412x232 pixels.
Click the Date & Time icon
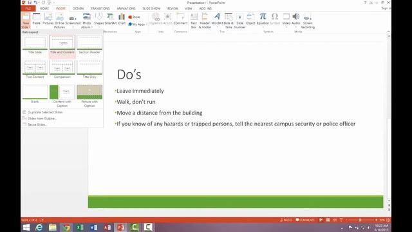coord(229,17)
